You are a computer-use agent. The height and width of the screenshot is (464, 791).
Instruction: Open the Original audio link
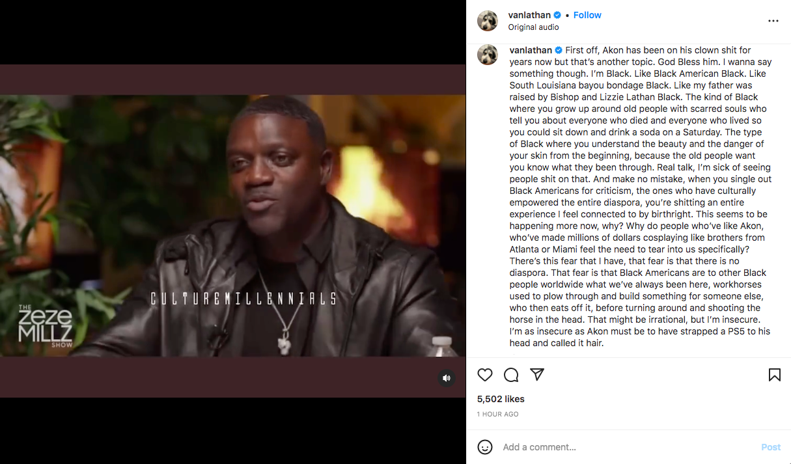pos(533,27)
